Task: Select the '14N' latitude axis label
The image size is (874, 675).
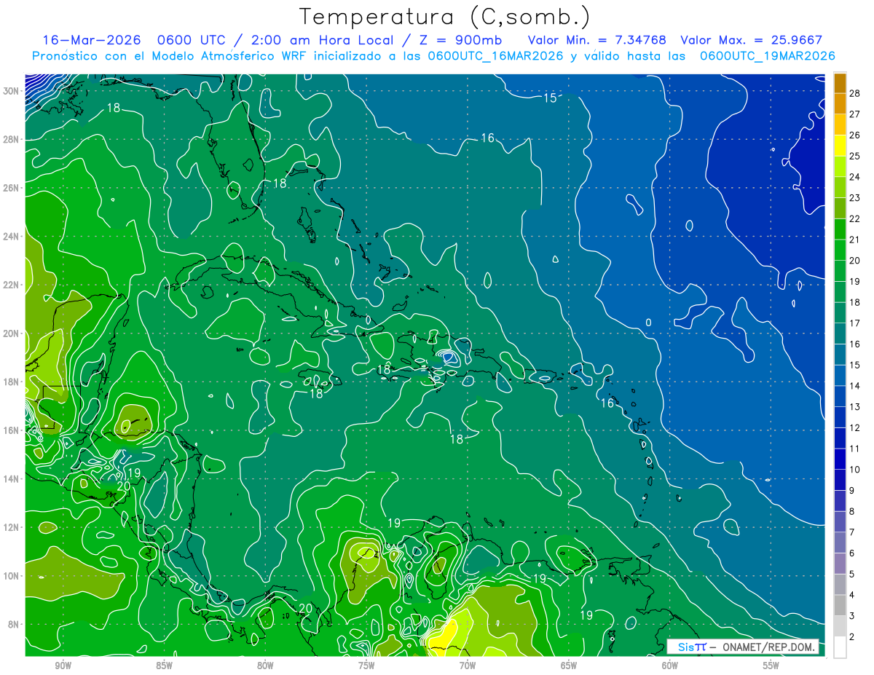Action: (11, 479)
